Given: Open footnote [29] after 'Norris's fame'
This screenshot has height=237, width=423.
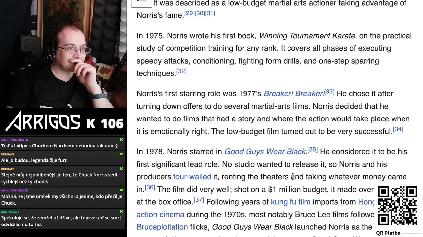Looking at the screenshot, I should click(189, 13).
